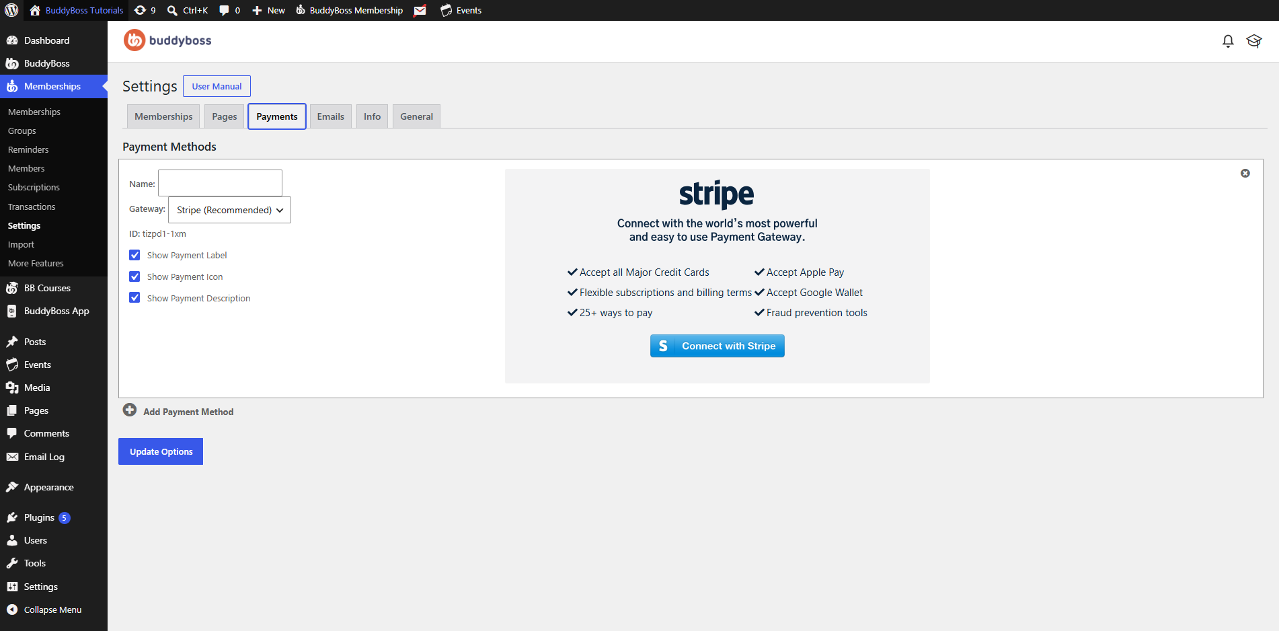Screen dimensions: 1279x631
Task: Open the Gateway dropdown
Action: pos(229,210)
